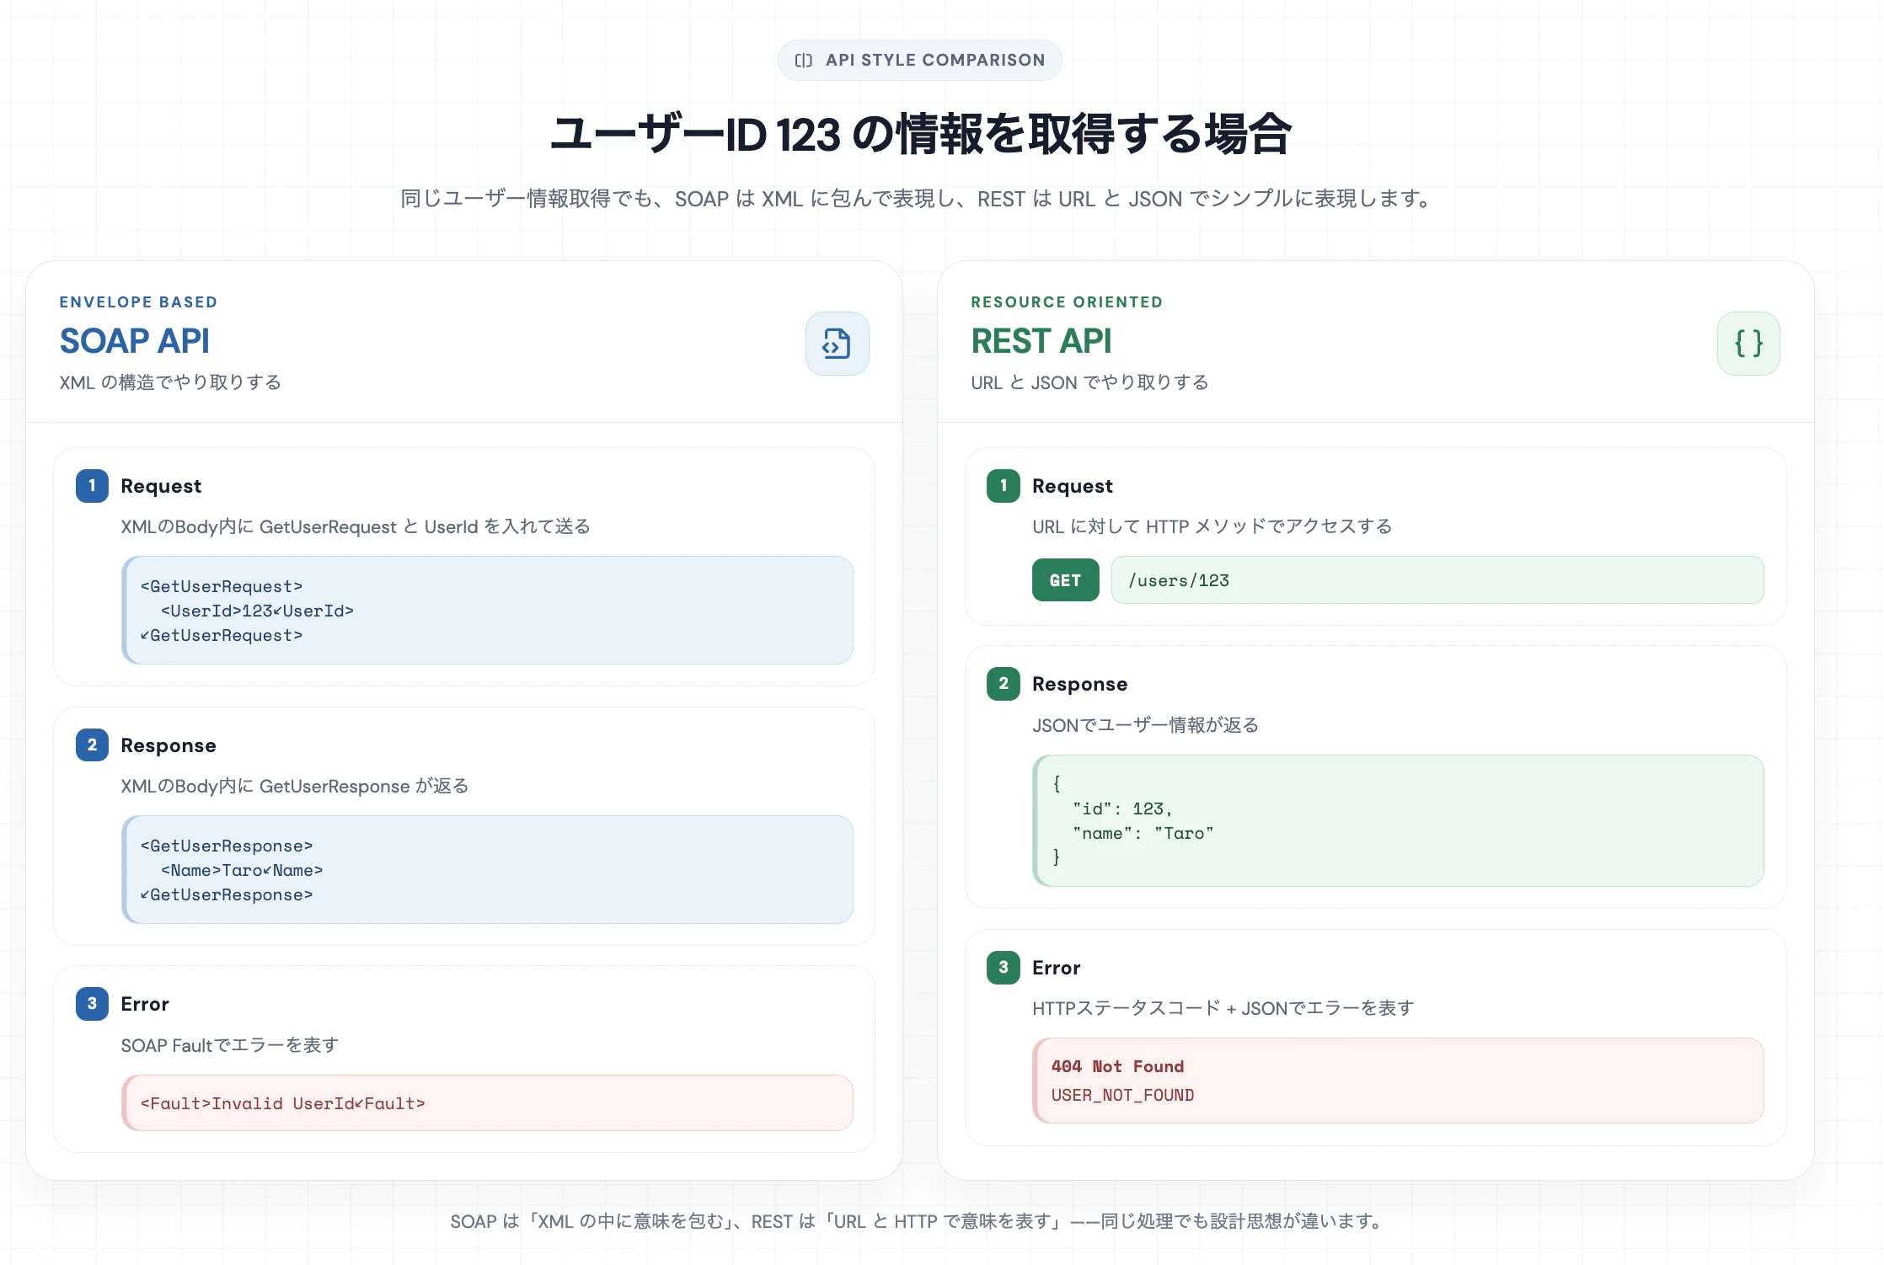This screenshot has width=1884, height=1265.
Task: Click the API STYLE COMPARISON badge label
Action: [x=935, y=60]
